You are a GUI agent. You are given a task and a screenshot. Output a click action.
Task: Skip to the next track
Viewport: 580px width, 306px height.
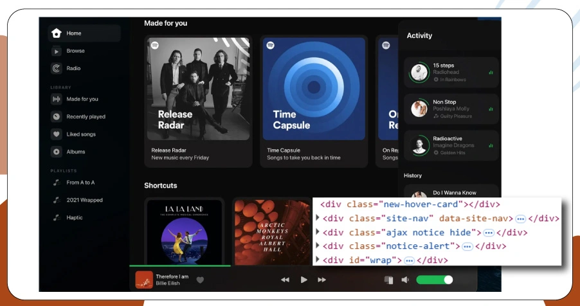[322, 280]
